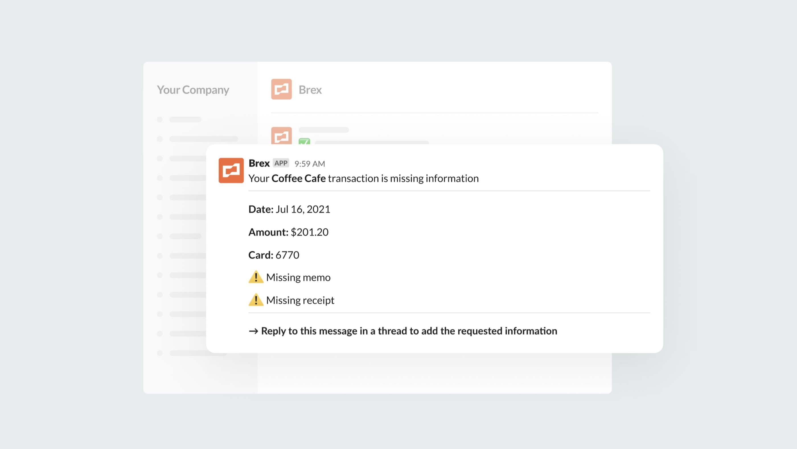The height and width of the screenshot is (449, 797).
Task: Click the 9:59 AM message timestamp
Action: point(310,163)
